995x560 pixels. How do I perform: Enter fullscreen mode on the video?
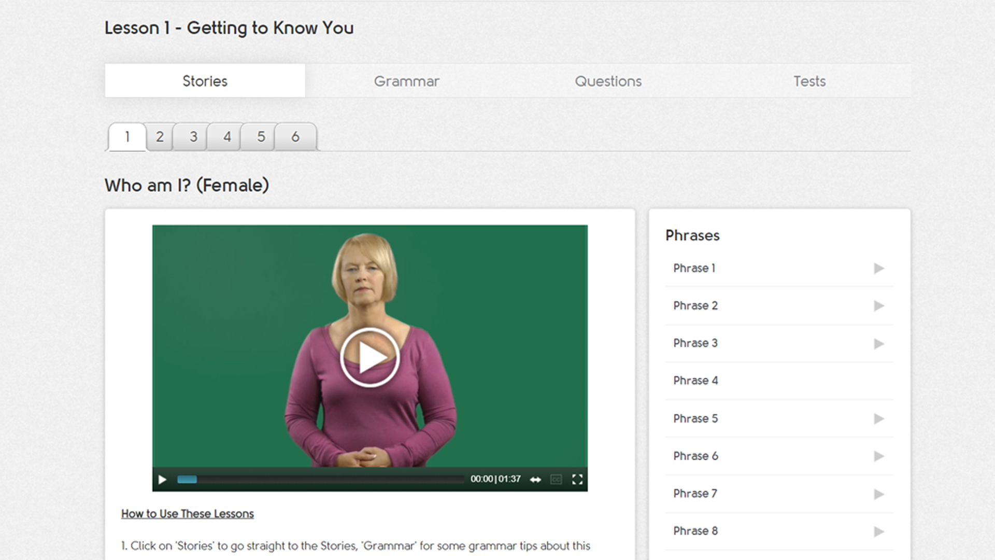pyautogui.click(x=577, y=480)
